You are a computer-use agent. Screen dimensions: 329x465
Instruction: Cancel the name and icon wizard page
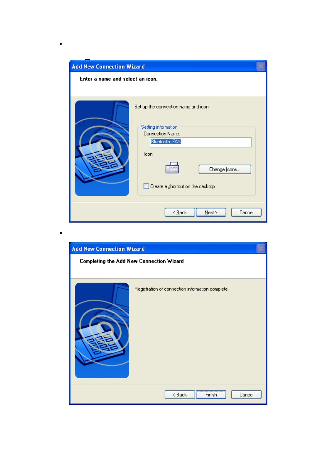click(246, 212)
